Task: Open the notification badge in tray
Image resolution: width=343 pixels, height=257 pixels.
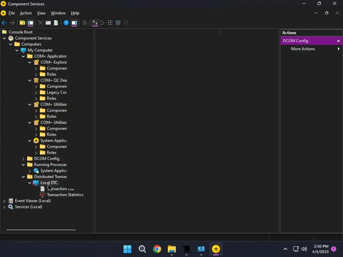Action: tap(334, 249)
